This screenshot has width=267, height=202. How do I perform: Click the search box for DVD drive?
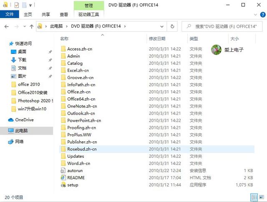pos(222,26)
